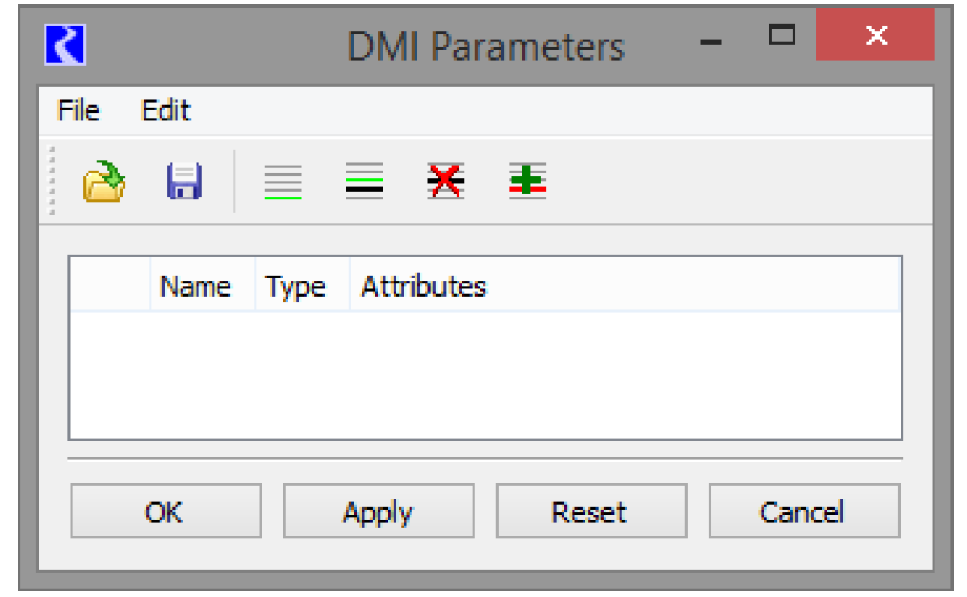
Task: Click the open folder toolbar icon
Action: click(104, 182)
